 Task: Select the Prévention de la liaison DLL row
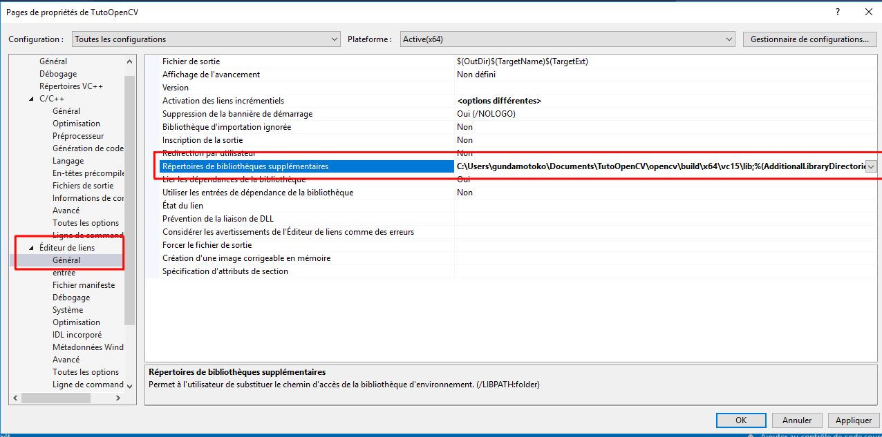pyautogui.click(x=218, y=219)
